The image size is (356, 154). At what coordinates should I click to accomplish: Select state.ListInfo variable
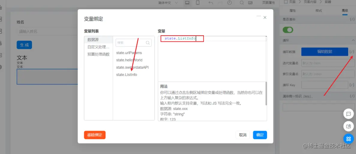tap(127, 74)
